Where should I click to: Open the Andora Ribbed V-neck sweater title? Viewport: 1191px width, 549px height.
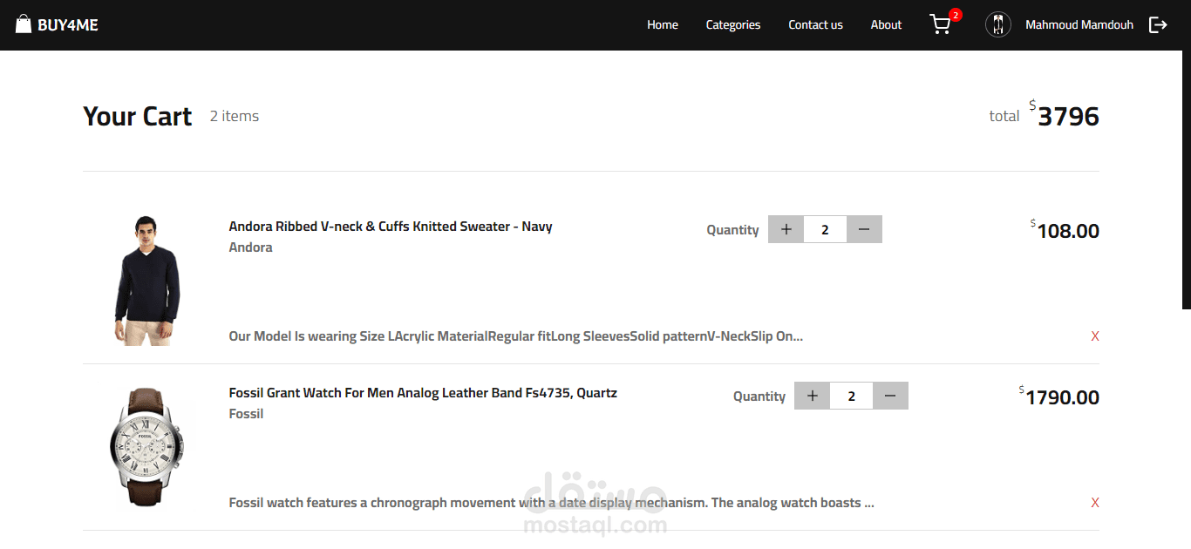pyautogui.click(x=391, y=227)
